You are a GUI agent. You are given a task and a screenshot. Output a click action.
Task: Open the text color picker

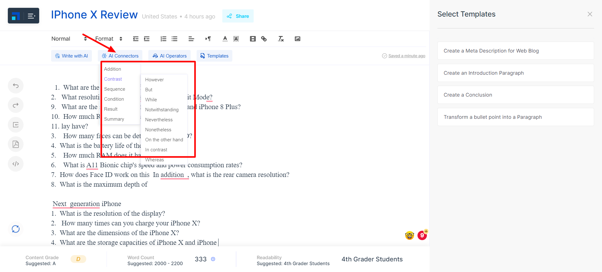click(x=225, y=39)
